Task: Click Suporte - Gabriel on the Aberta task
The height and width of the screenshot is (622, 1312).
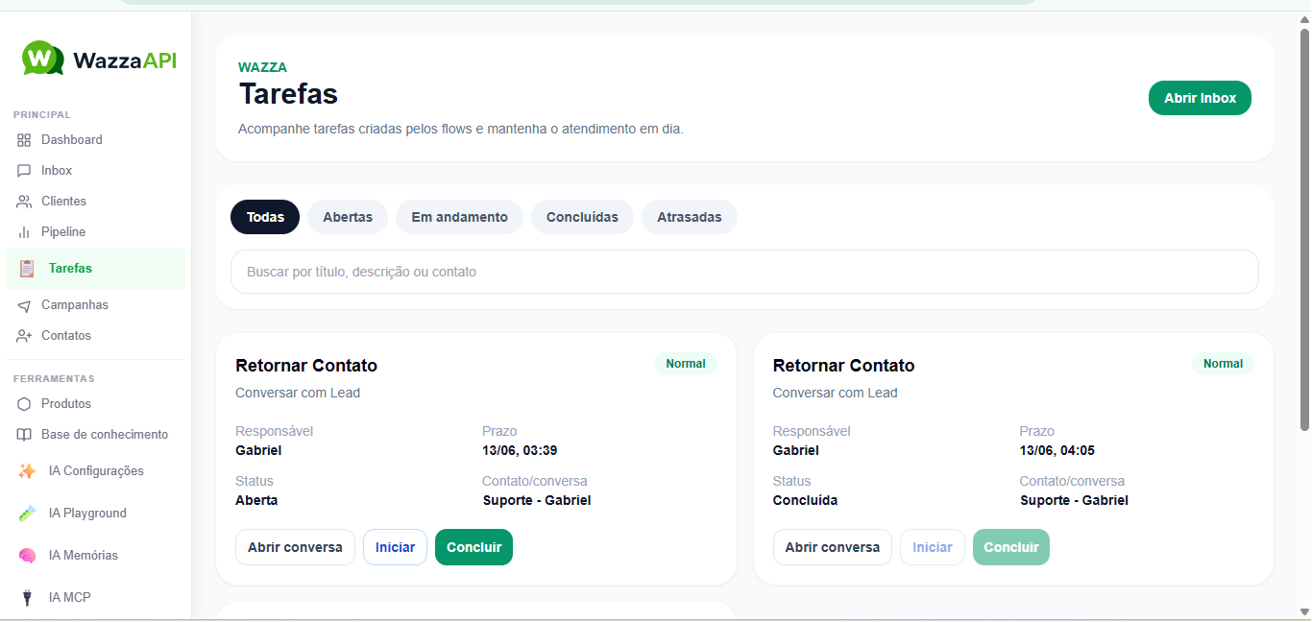Action: tap(537, 500)
